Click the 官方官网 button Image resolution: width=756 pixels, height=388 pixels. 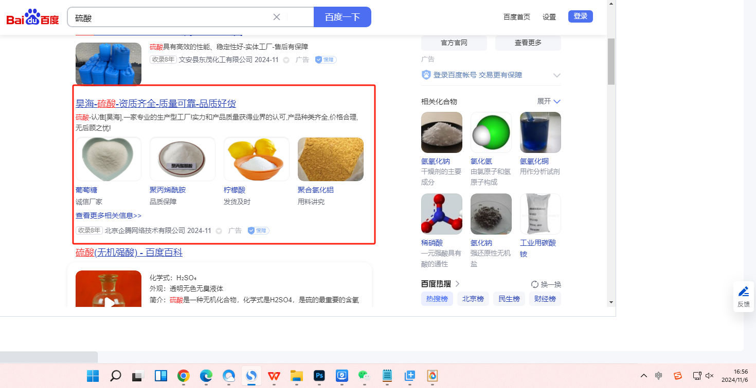tap(454, 43)
